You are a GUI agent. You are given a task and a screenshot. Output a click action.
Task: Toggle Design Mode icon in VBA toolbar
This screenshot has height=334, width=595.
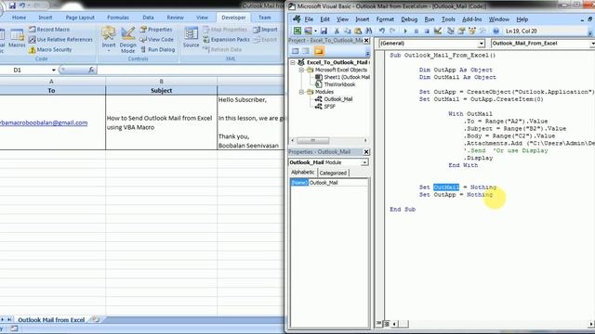(x=438, y=31)
